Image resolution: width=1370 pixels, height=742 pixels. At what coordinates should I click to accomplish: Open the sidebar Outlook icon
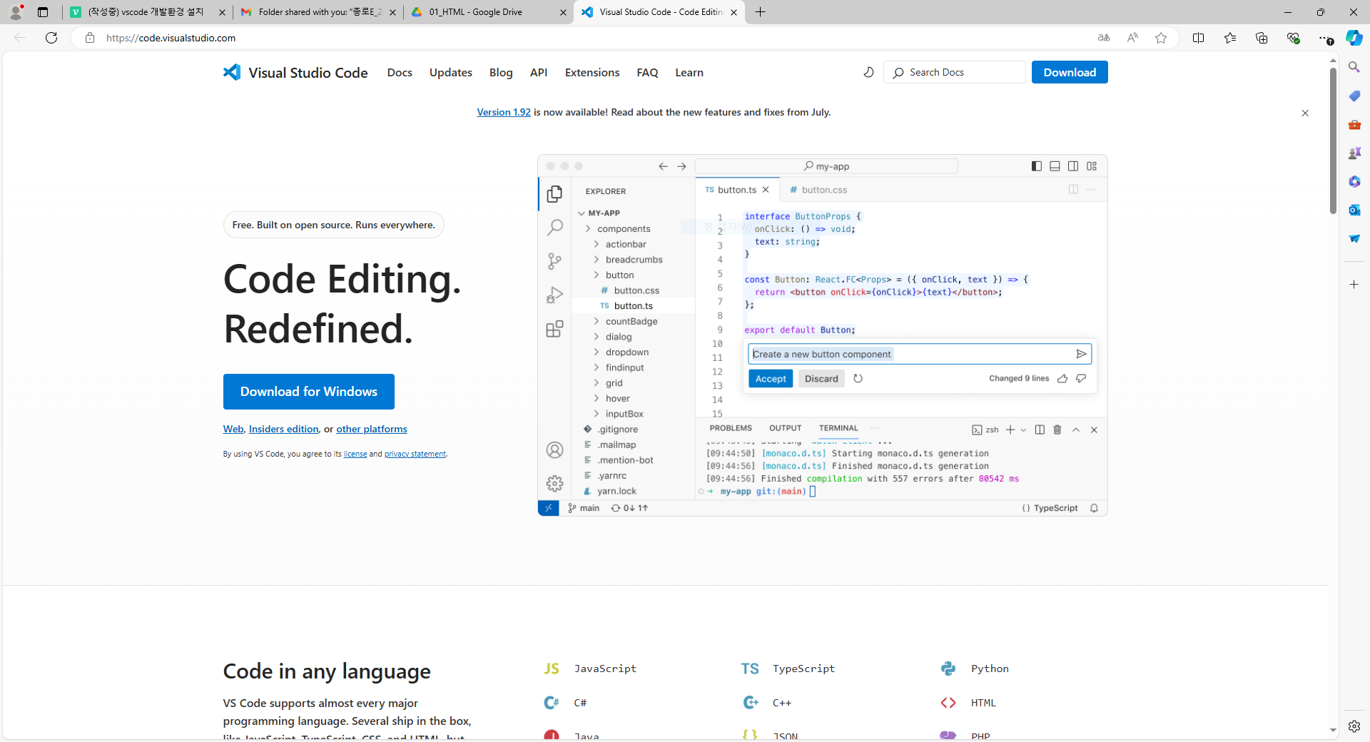click(1354, 210)
